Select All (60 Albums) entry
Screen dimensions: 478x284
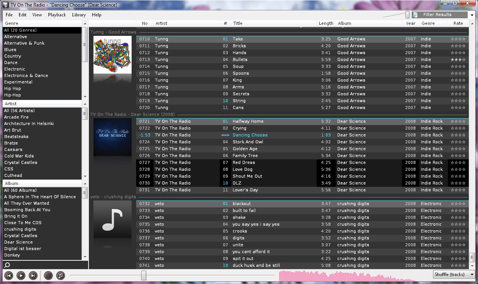click(42, 190)
